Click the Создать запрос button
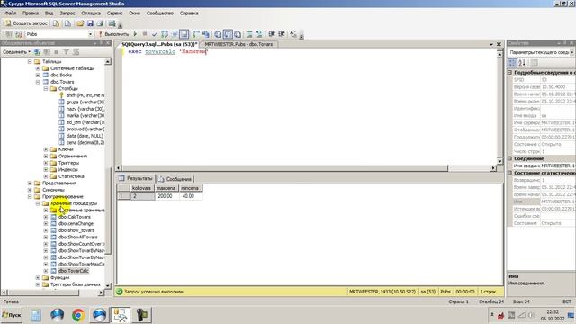This screenshot has width=576, height=324. click(26, 23)
